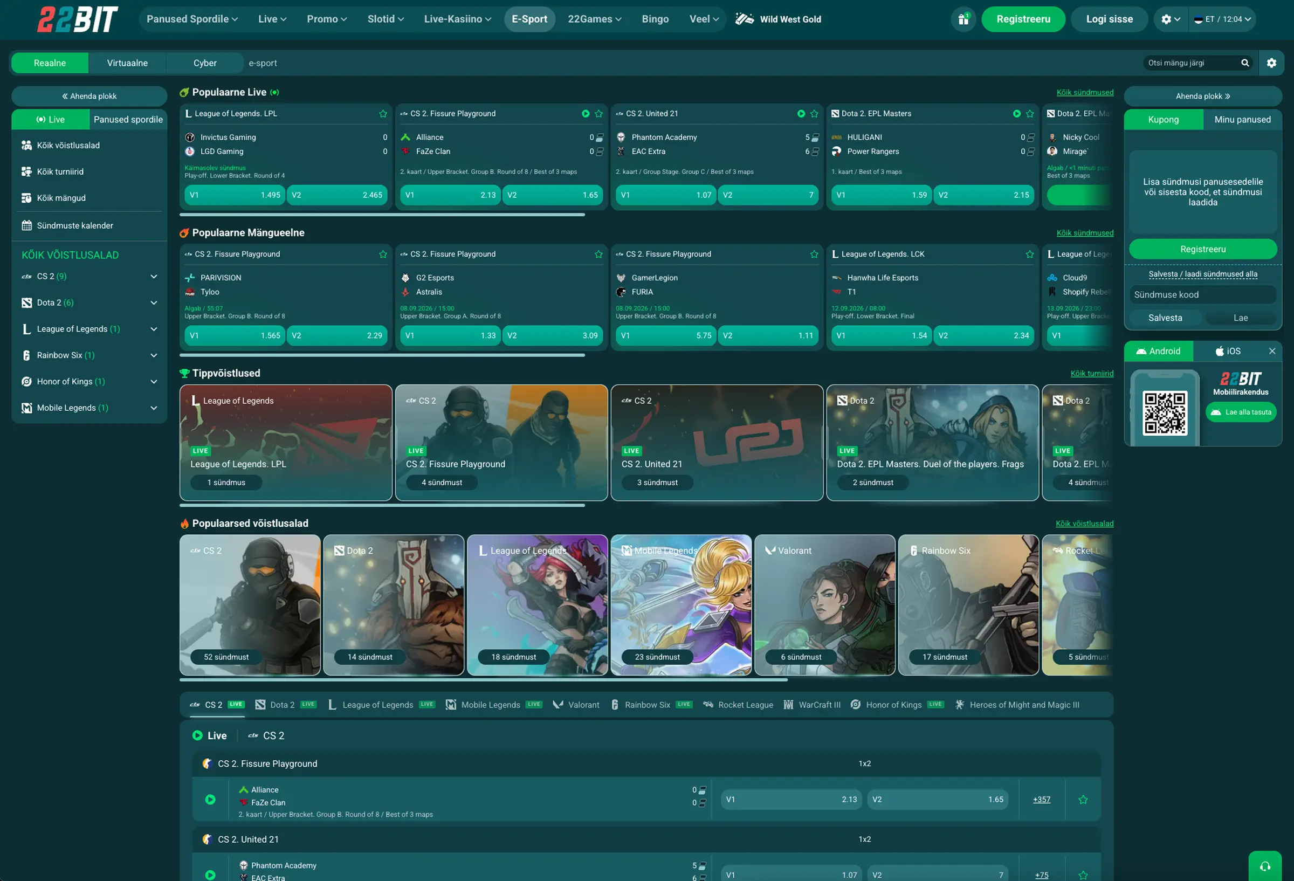1294x881 pixels.
Task: Open Sündmuste kalender calendar entry
Action: coord(89,225)
